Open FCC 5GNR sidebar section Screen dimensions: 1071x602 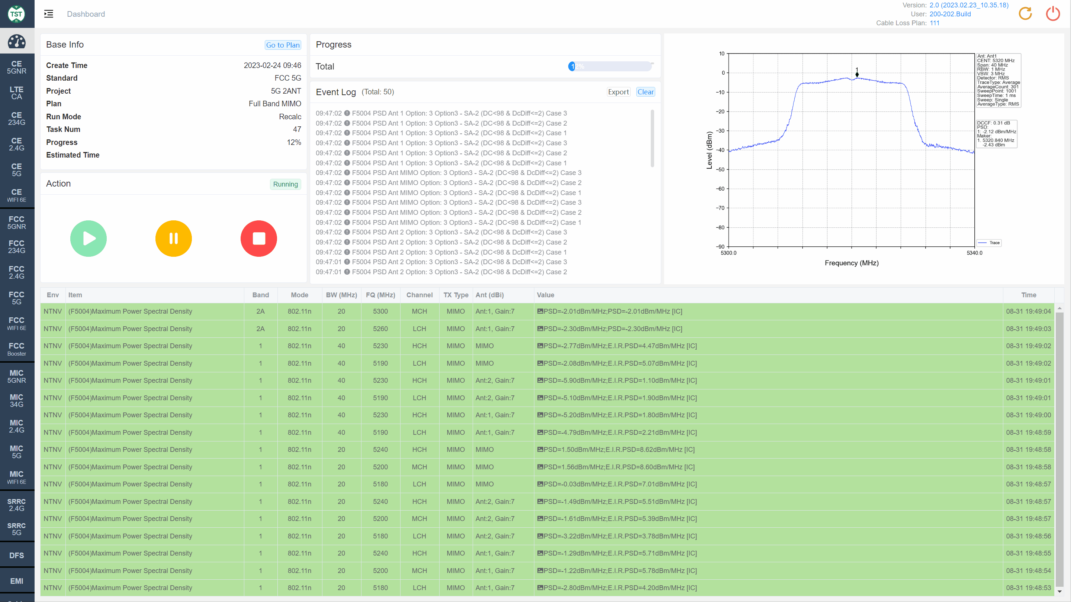17,222
